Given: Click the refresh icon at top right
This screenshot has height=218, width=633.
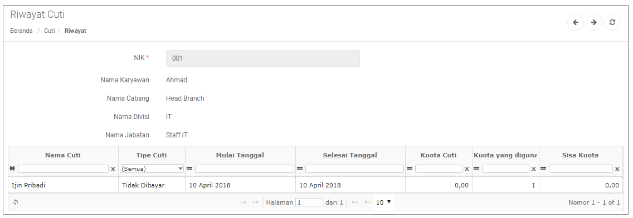Looking at the screenshot, I should click(612, 23).
